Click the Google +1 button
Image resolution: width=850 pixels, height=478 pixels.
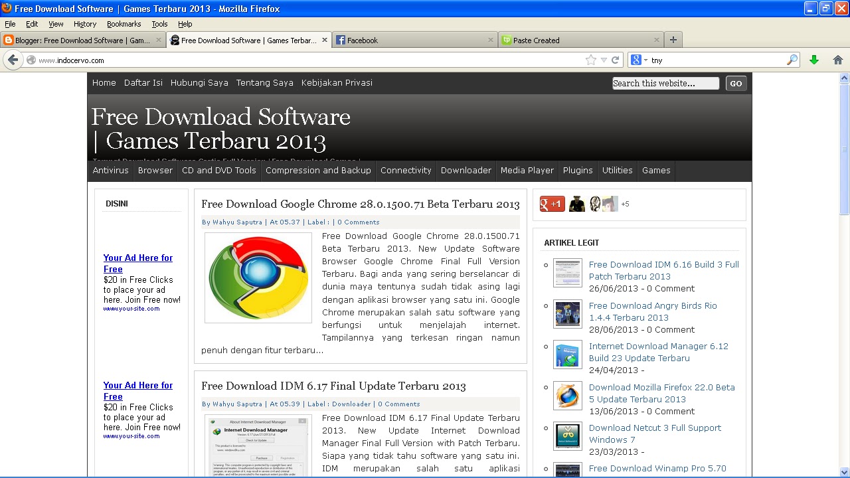click(552, 204)
